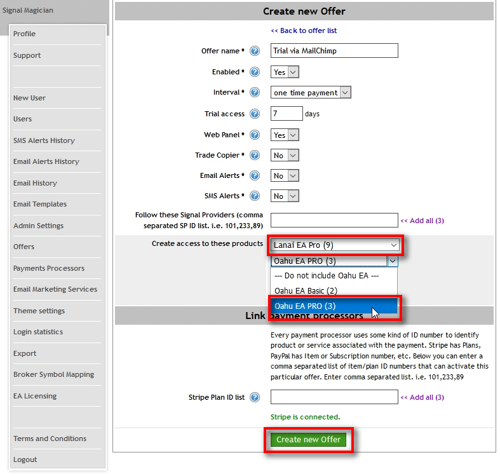500x476 pixels.
Task: Click the help icon next to Stripe Plan ID list
Action: coord(255,398)
